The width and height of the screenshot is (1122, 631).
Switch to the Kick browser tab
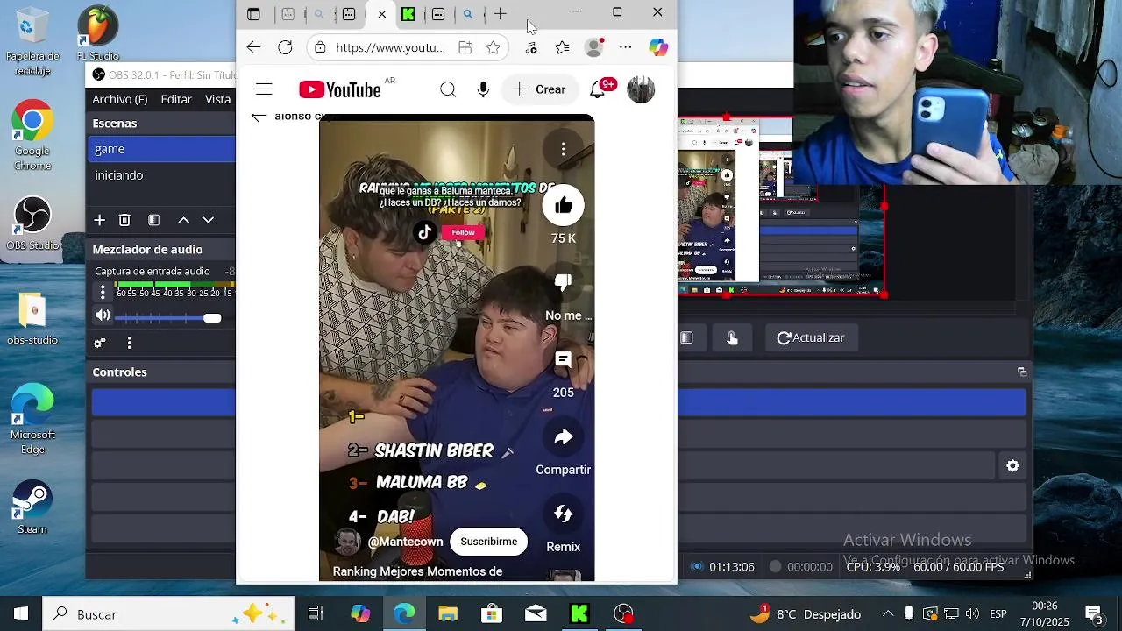pos(408,14)
